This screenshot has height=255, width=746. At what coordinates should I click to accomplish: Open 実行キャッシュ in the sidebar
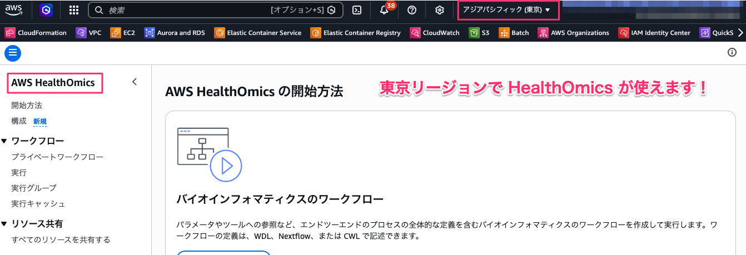(x=38, y=203)
